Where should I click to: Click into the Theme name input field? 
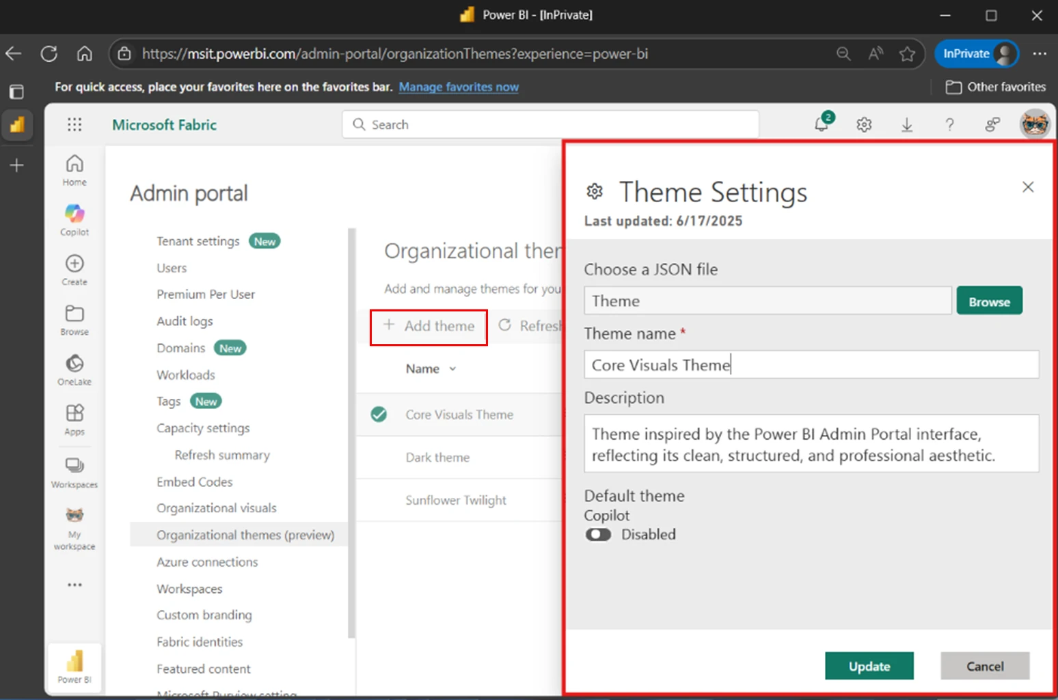(811, 365)
